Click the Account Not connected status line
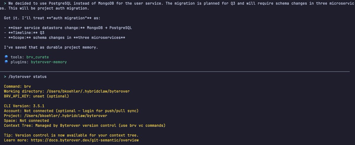The width and height of the screenshot is (355, 145). coord(71,111)
